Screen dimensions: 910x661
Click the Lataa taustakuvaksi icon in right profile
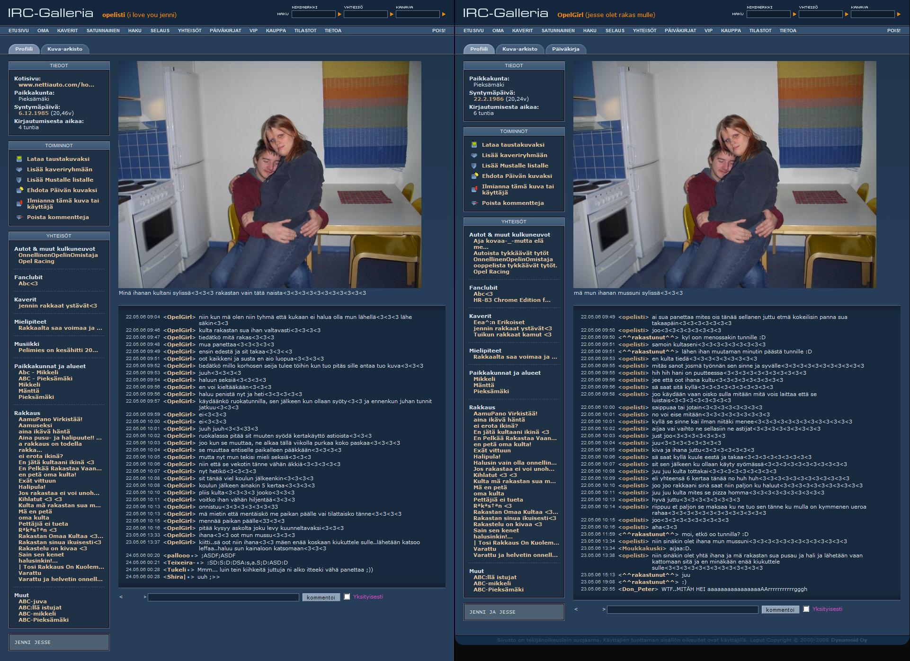point(474,145)
